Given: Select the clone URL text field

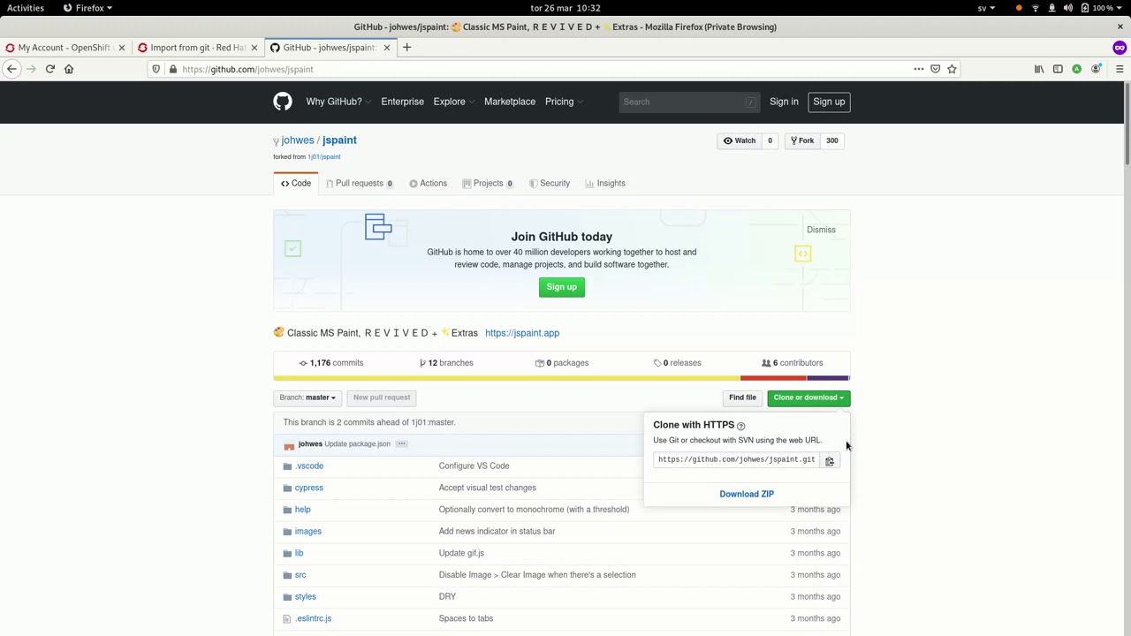Looking at the screenshot, I should tap(737, 460).
